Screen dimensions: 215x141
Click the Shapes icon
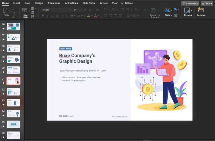(175, 10)
